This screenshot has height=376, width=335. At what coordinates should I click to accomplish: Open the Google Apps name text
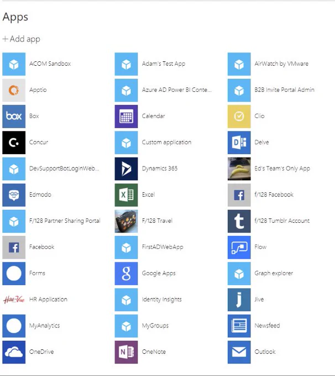pyautogui.click(x=159, y=273)
